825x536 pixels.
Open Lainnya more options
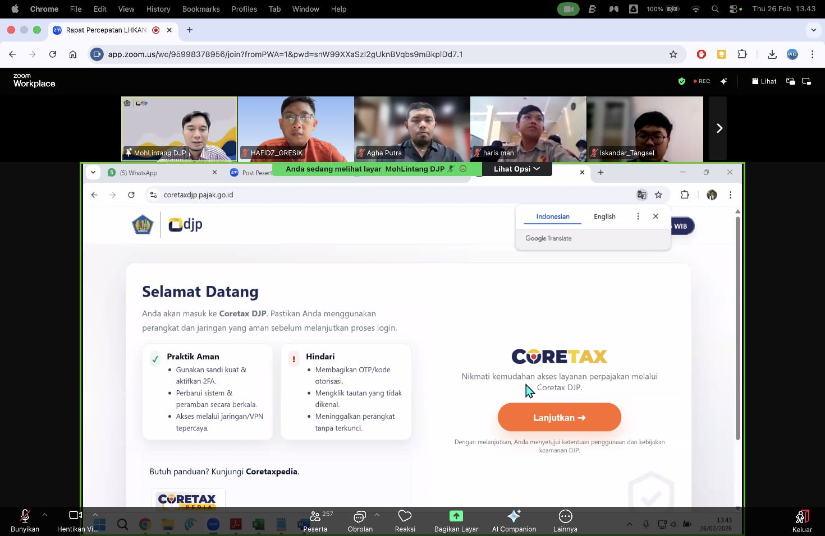tap(565, 520)
